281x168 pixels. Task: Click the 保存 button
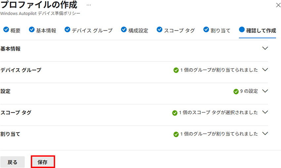click(43, 162)
